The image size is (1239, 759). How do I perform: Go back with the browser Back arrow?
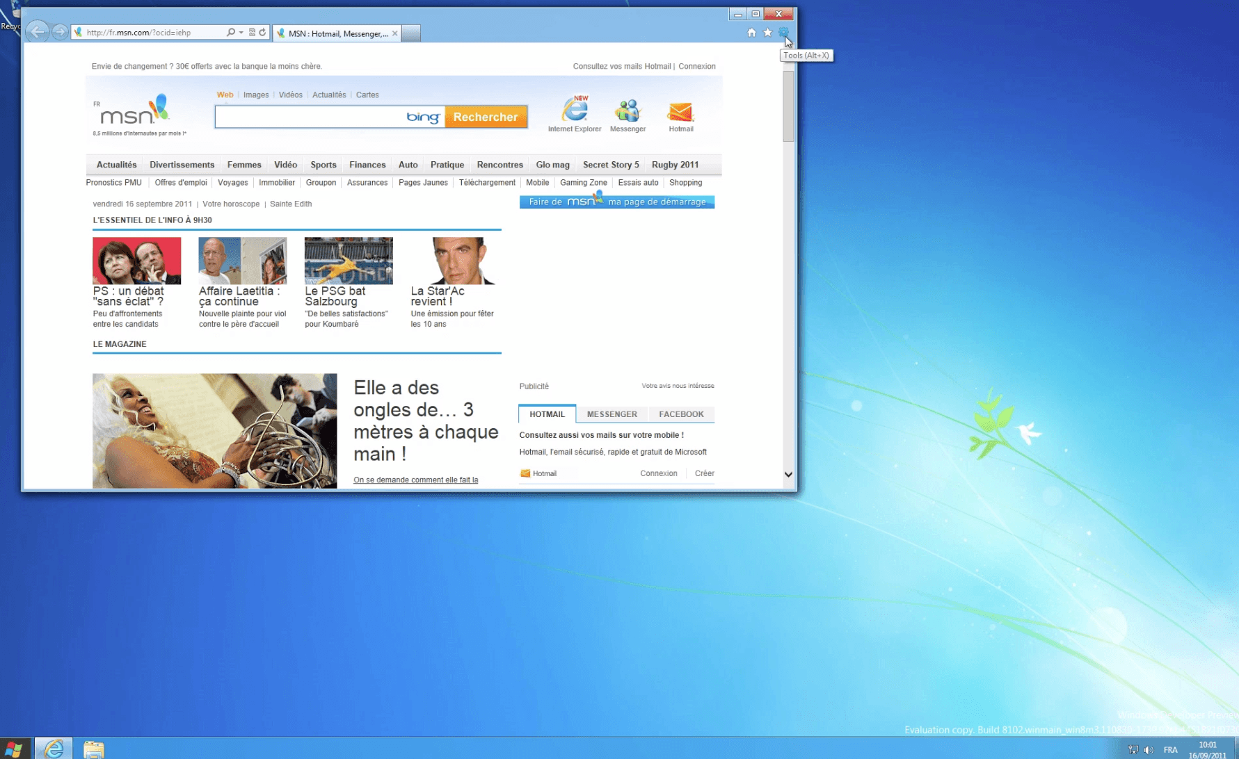click(38, 32)
